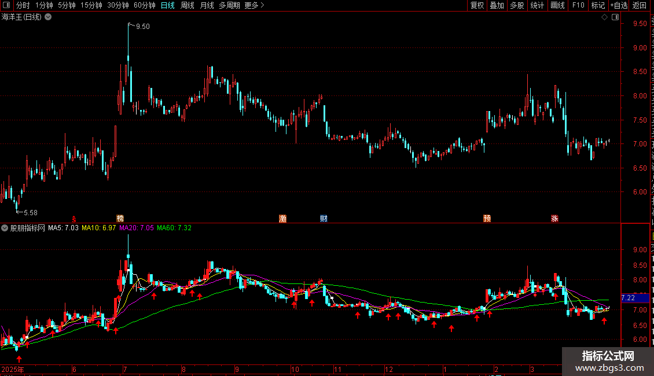This screenshot has width=654, height=376.
Task: Toggle the left sidebar panel icon
Action: pyautogui.click(x=6, y=5)
